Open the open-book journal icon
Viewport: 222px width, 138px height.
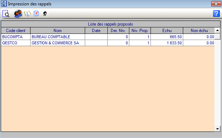tap(27, 14)
